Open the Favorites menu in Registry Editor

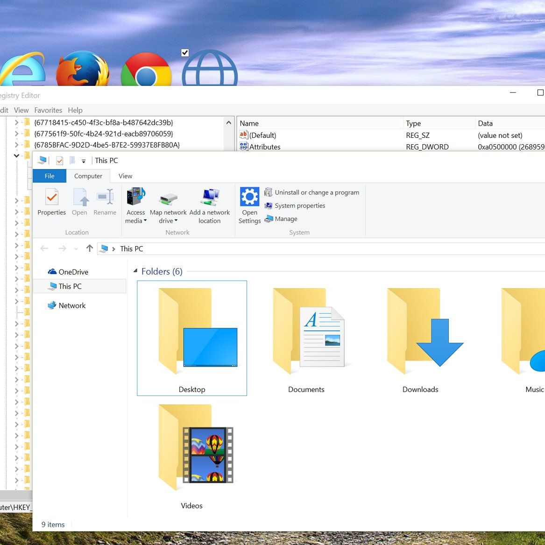[48, 110]
